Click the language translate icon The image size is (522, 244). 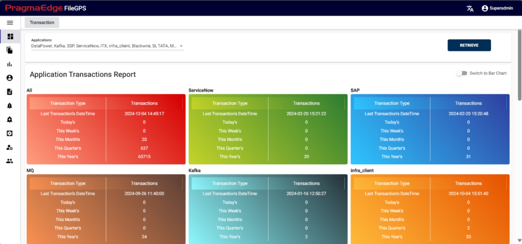point(470,8)
